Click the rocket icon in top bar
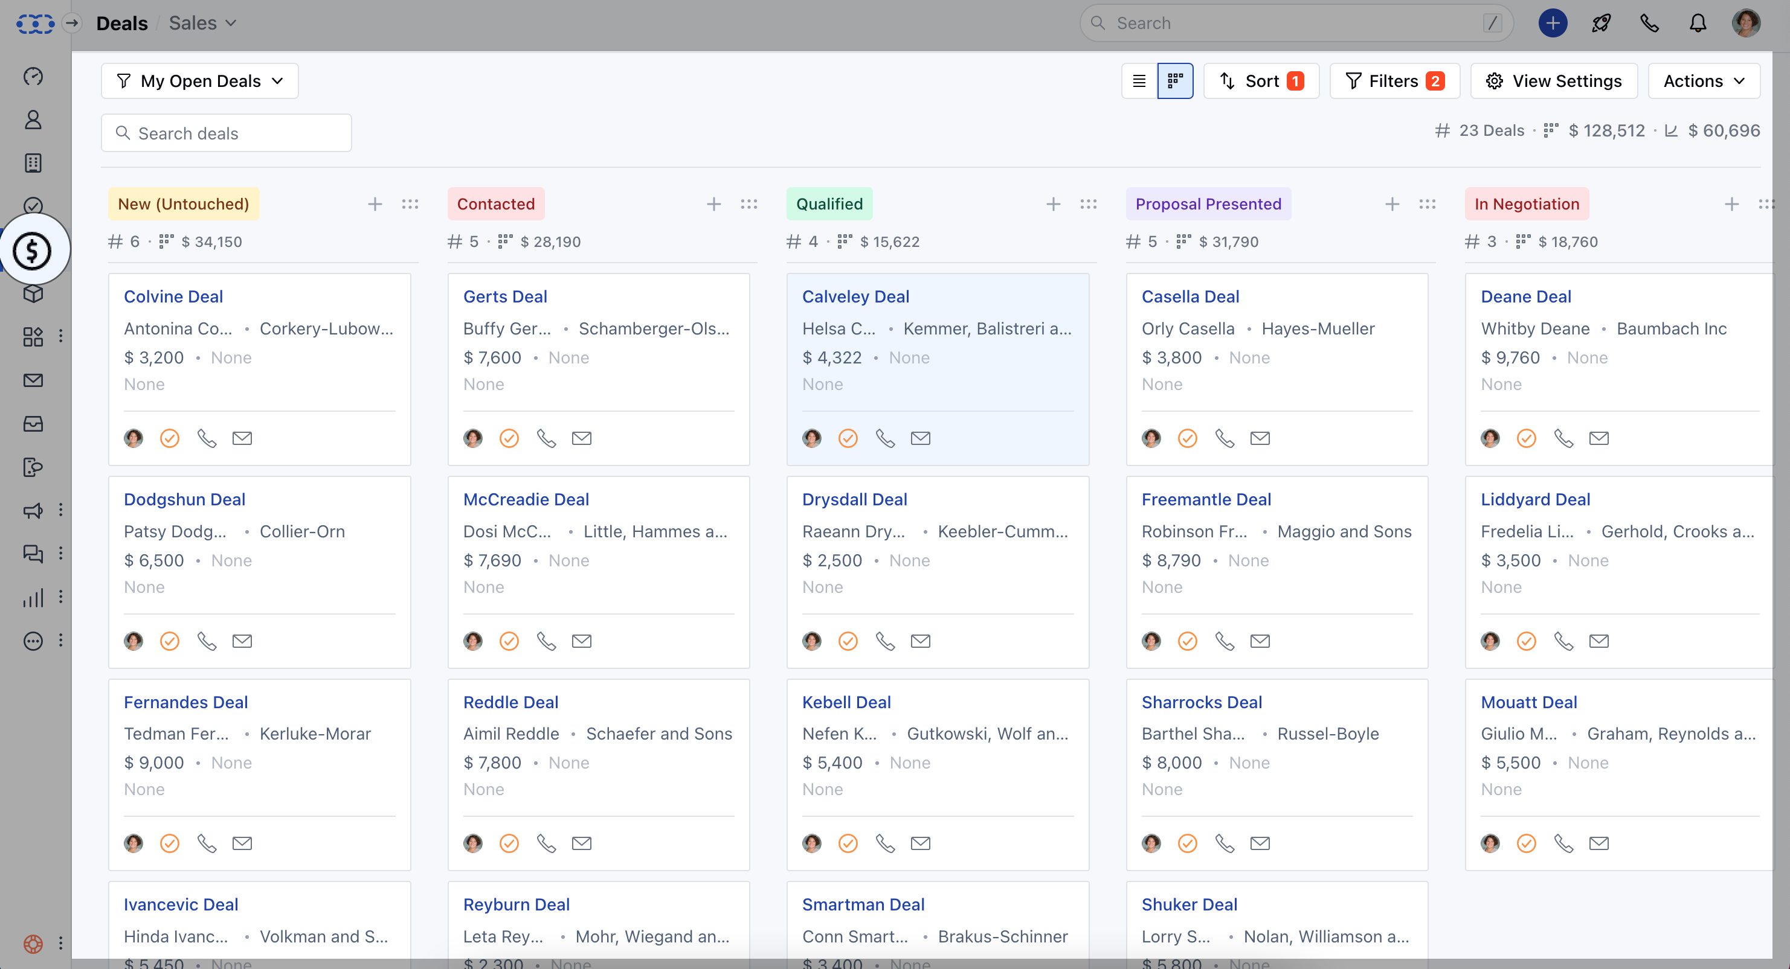1790x969 pixels. [x=1601, y=24]
